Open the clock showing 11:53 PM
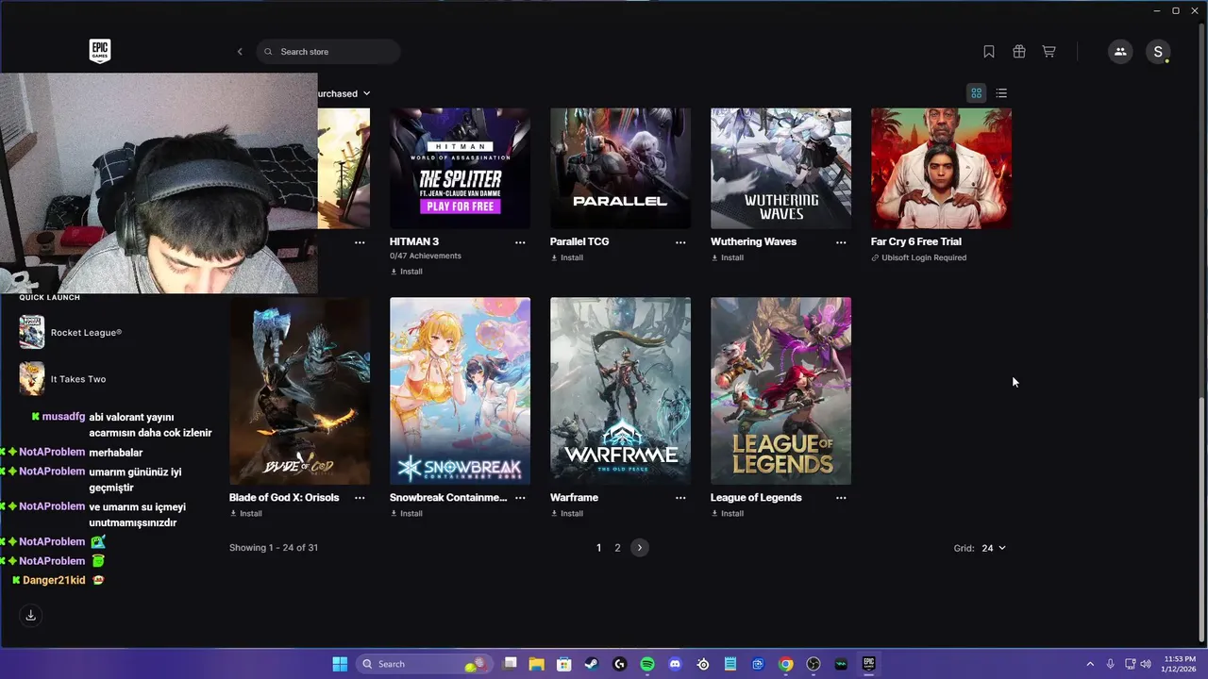This screenshot has width=1208, height=679. coord(1177,664)
